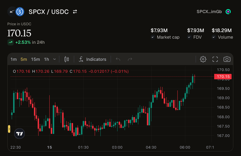The image size is (241, 156).
Task: Expand the yellow side panel arrow
Action: pyautogui.click(x=9, y=129)
